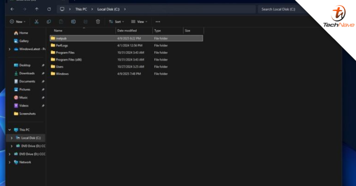The width and height of the screenshot is (356, 186).
Task: Click the Windows folder icon
Action: (x=53, y=73)
